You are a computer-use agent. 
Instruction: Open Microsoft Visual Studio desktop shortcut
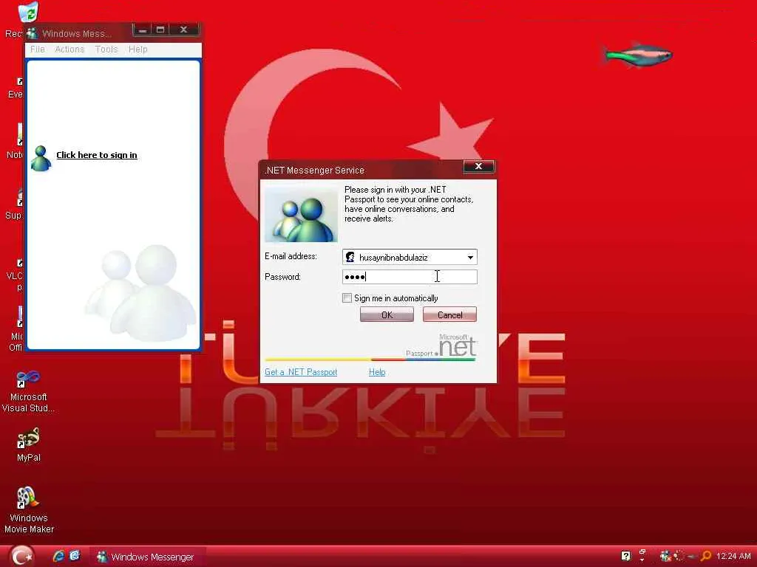pyautogui.click(x=28, y=391)
